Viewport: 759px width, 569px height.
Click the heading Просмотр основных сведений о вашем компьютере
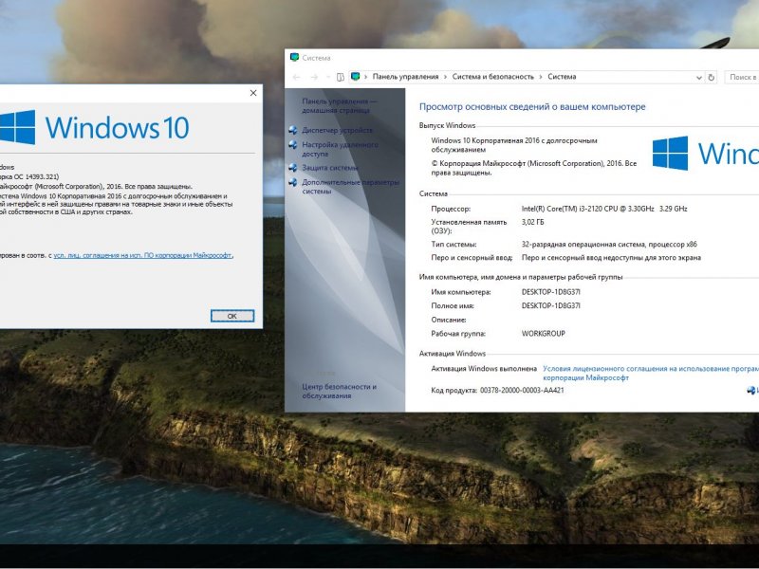[532, 107]
